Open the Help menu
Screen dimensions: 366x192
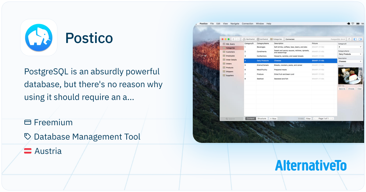[x=269, y=23]
